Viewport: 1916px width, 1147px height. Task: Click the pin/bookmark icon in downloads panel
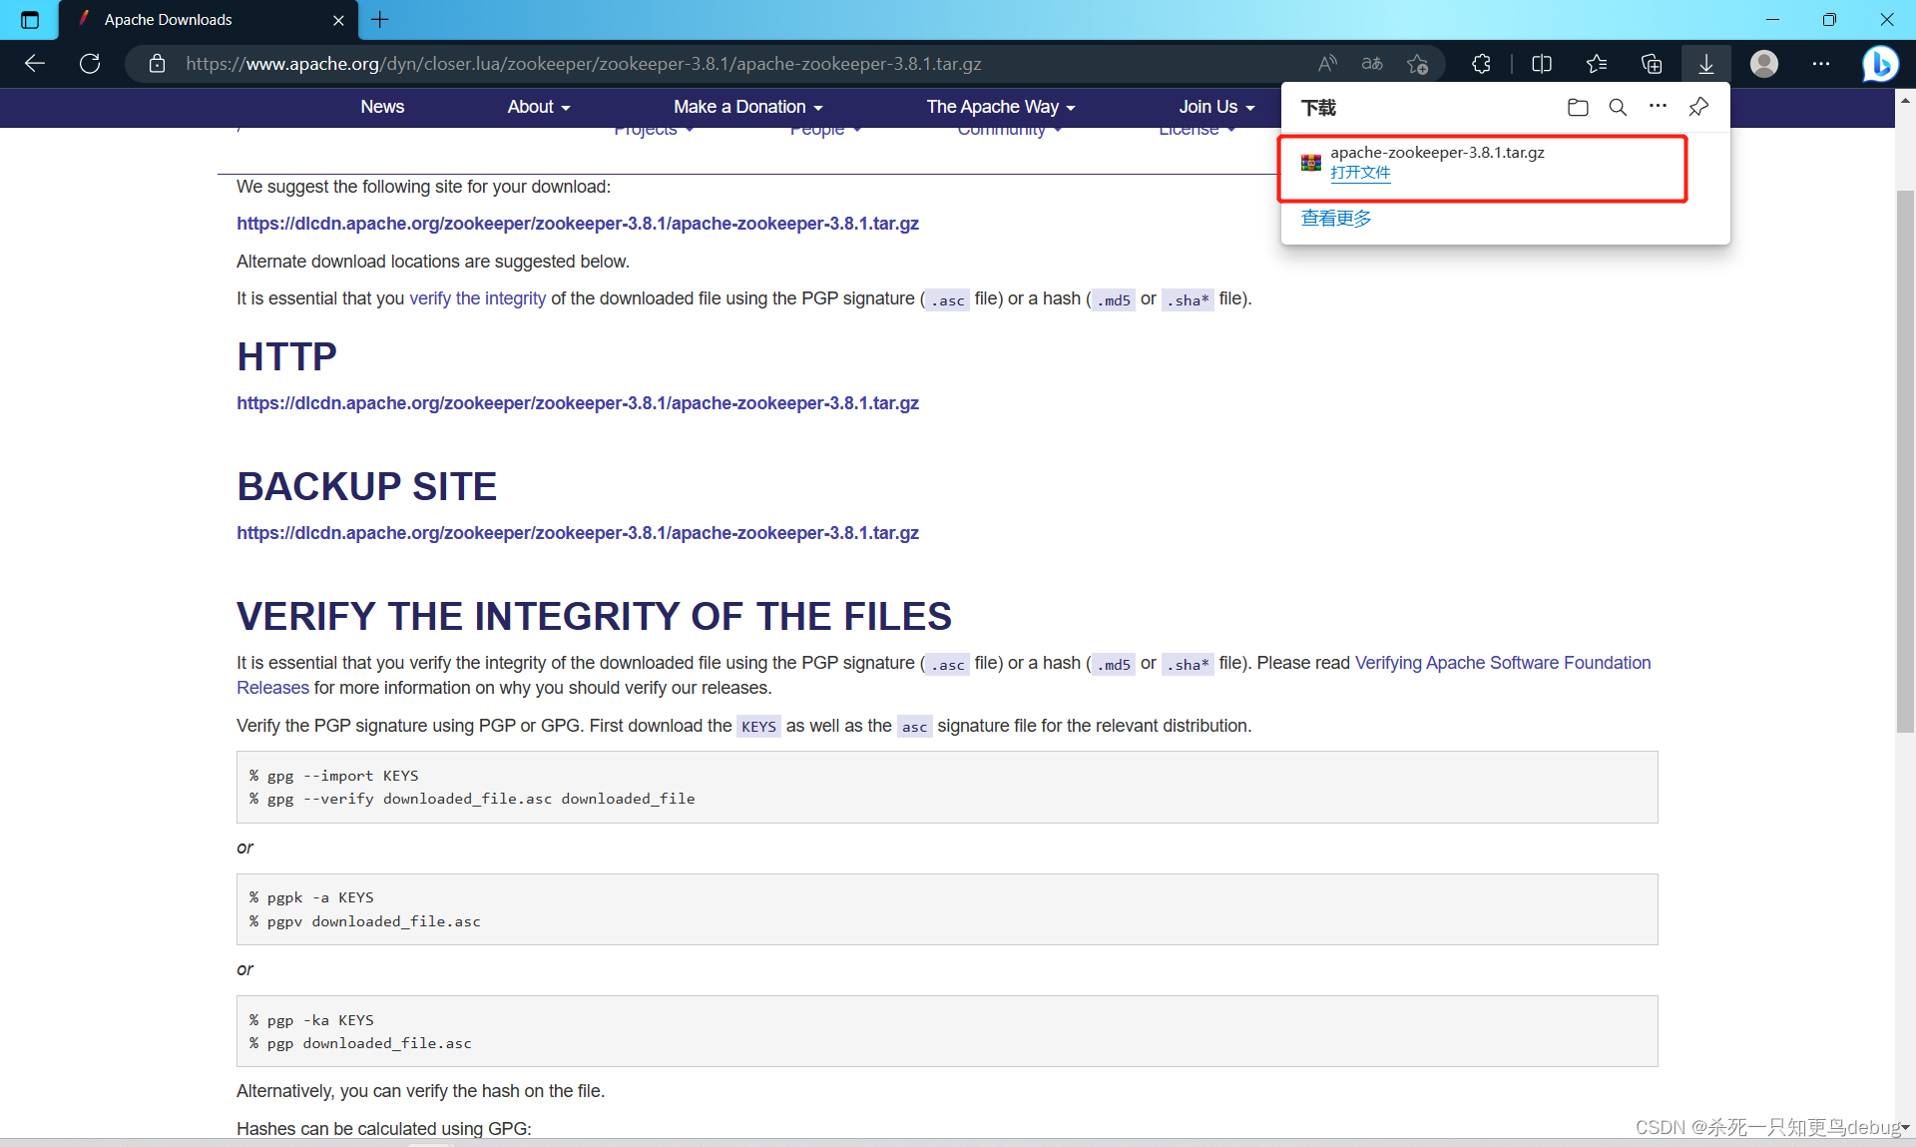point(1700,105)
